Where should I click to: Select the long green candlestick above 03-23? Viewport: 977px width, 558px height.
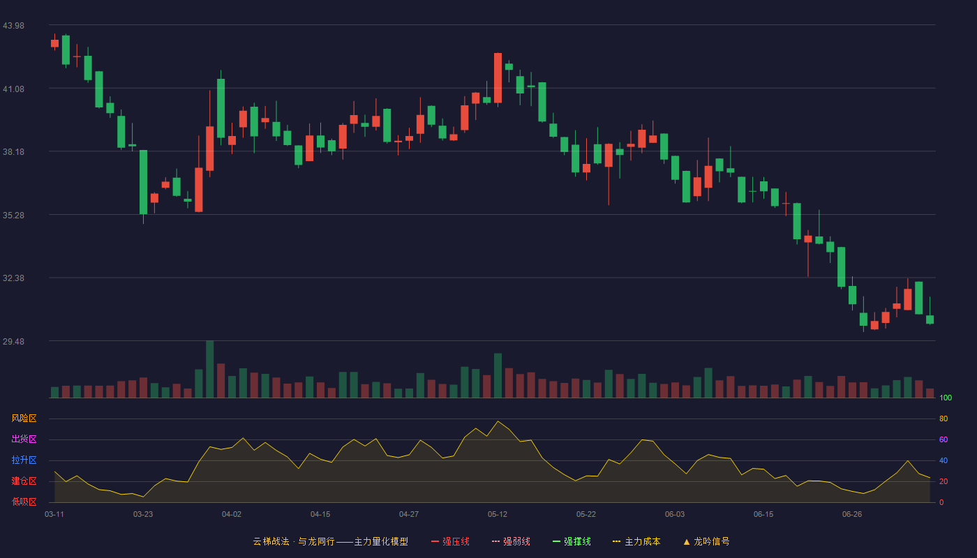[143, 182]
